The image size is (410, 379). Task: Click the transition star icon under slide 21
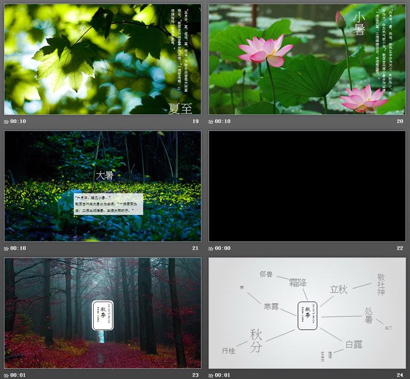coord(6,248)
